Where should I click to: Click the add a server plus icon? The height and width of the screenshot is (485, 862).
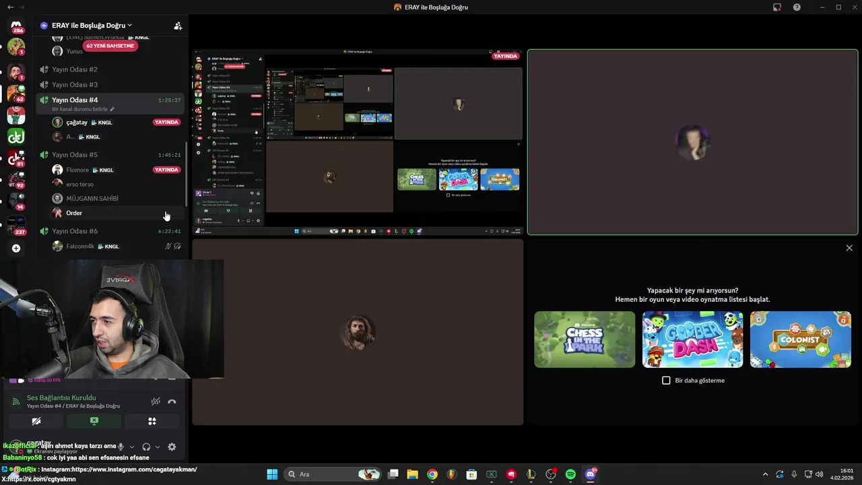(x=16, y=248)
